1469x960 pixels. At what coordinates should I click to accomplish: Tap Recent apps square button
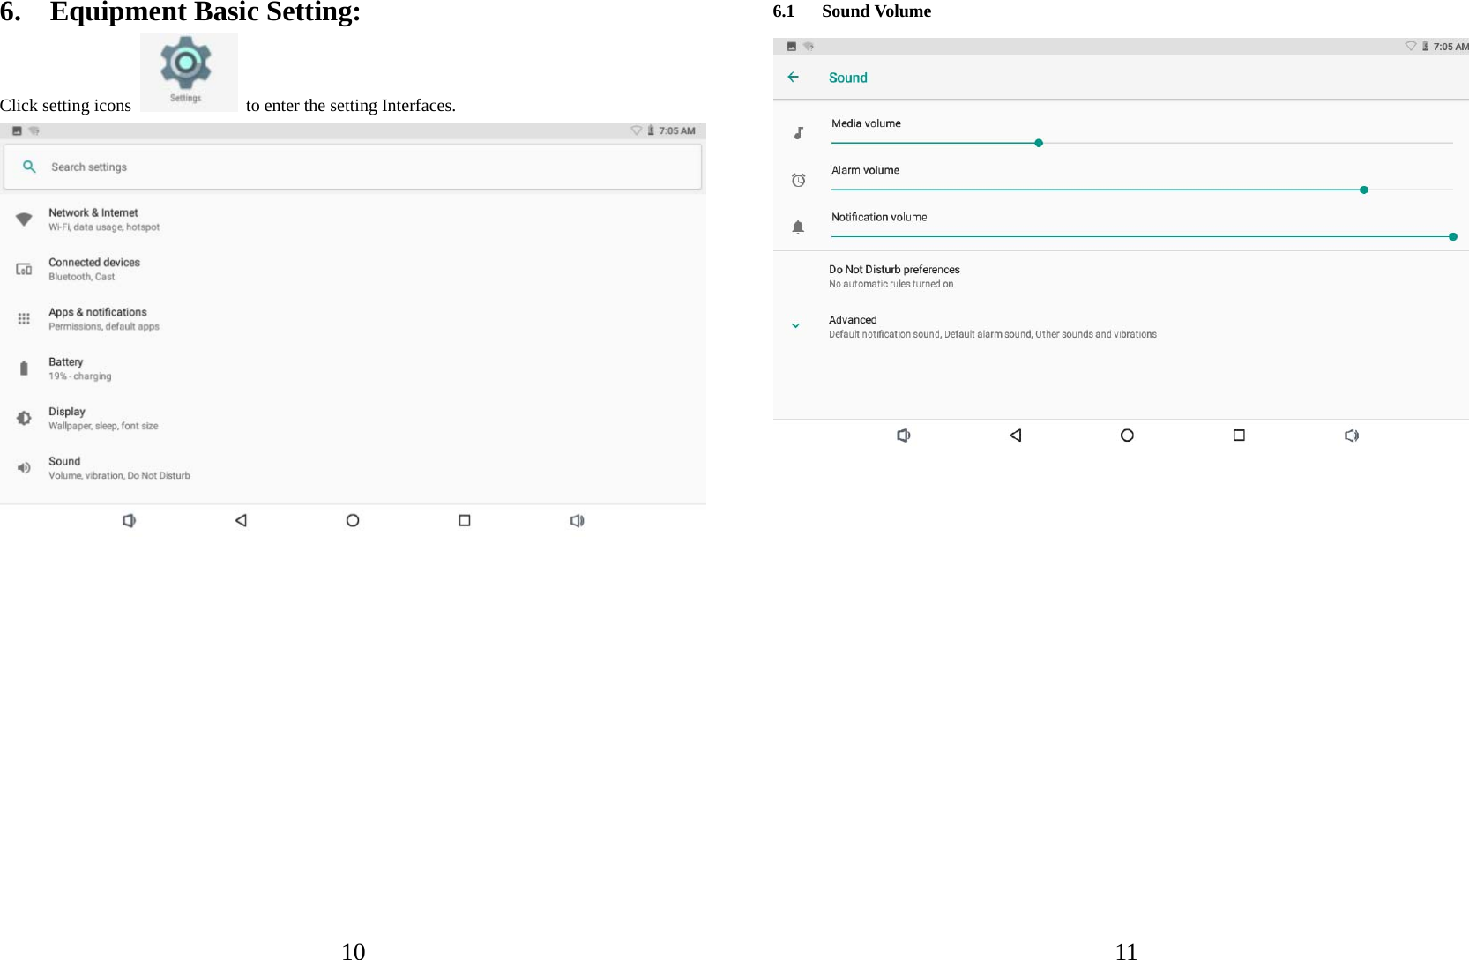(x=1239, y=435)
